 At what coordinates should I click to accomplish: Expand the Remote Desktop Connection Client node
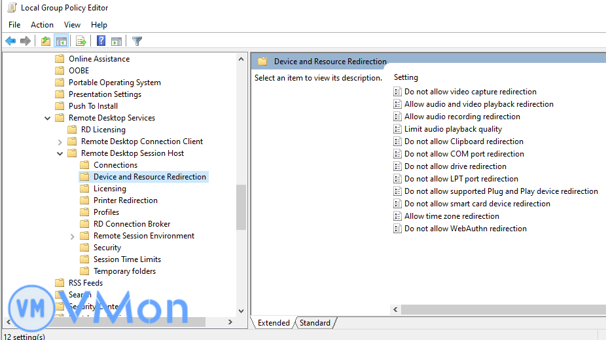(x=60, y=142)
